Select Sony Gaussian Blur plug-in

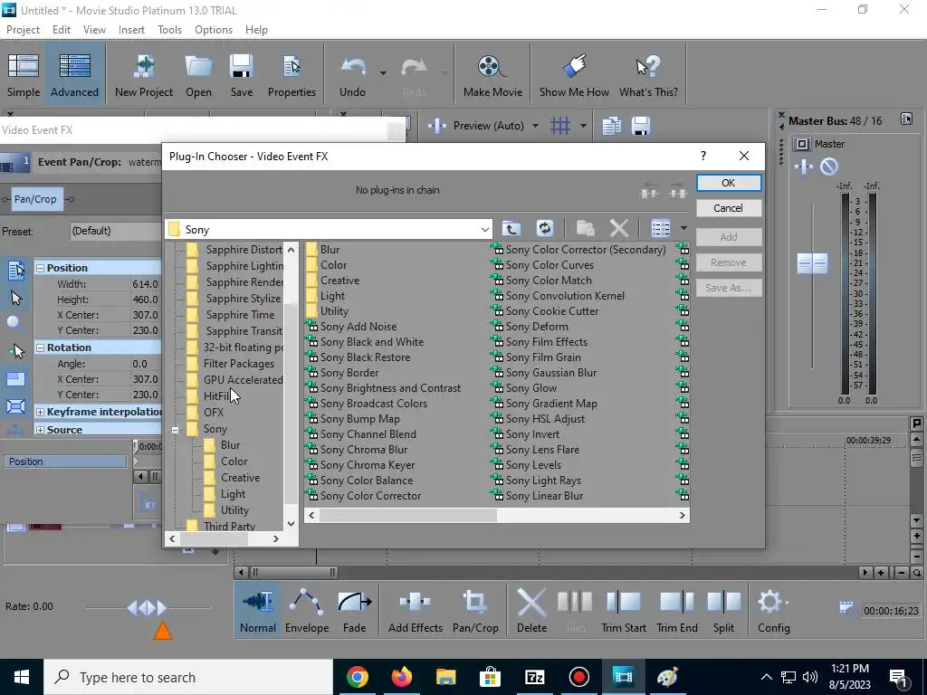pyautogui.click(x=551, y=373)
